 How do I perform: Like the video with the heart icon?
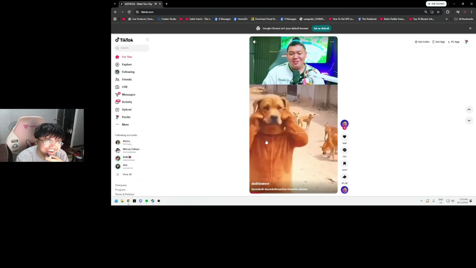point(344,137)
